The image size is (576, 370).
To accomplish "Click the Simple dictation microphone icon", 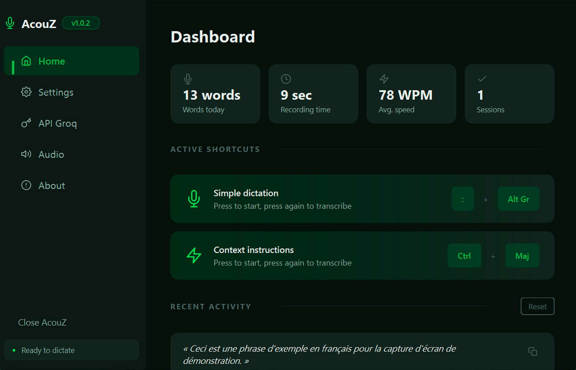I will pyautogui.click(x=193, y=199).
